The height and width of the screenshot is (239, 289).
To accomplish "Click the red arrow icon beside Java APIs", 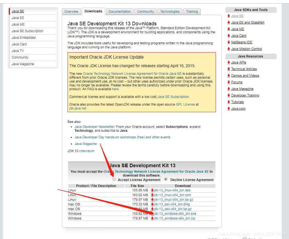I will click(229, 62).
